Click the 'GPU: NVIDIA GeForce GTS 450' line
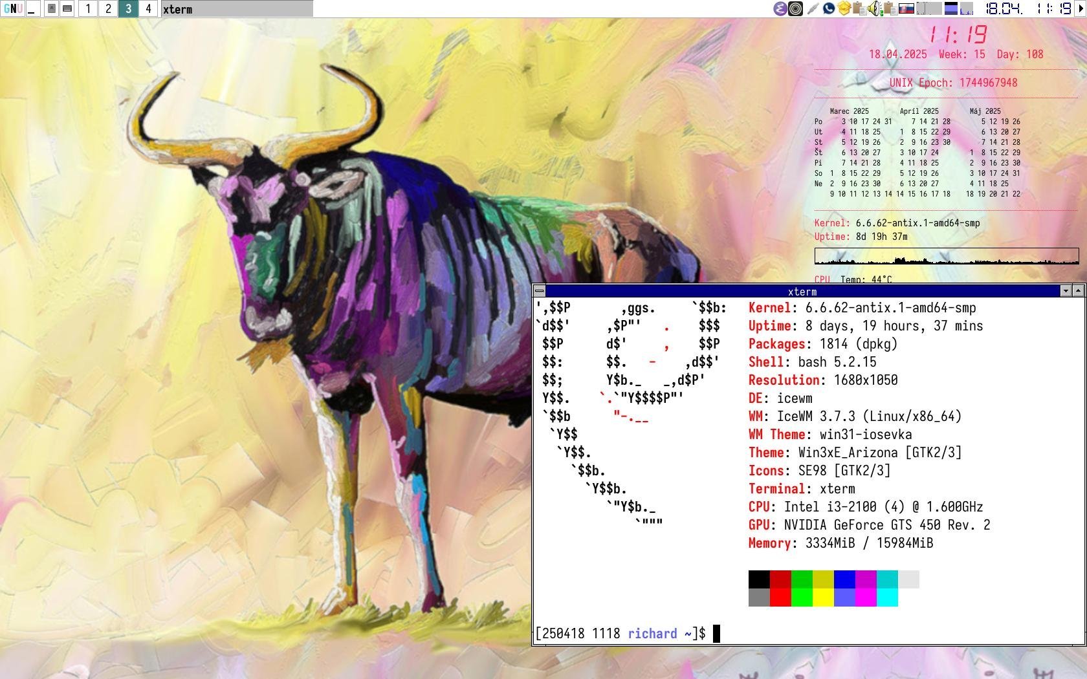This screenshot has height=679, width=1087. (x=870, y=525)
